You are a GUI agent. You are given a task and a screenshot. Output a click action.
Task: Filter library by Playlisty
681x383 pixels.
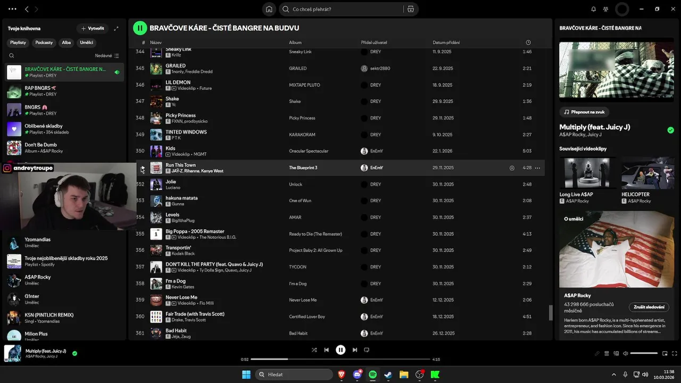(18, 43)
